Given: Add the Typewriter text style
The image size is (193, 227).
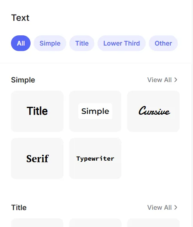Looking at the screenshot, I should [95, 158].
